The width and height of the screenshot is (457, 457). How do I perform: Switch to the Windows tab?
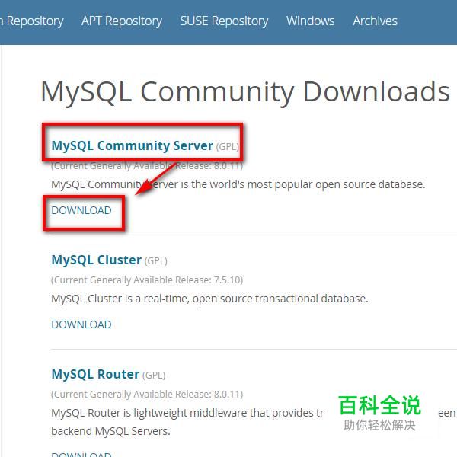click(x=311, y=21)
